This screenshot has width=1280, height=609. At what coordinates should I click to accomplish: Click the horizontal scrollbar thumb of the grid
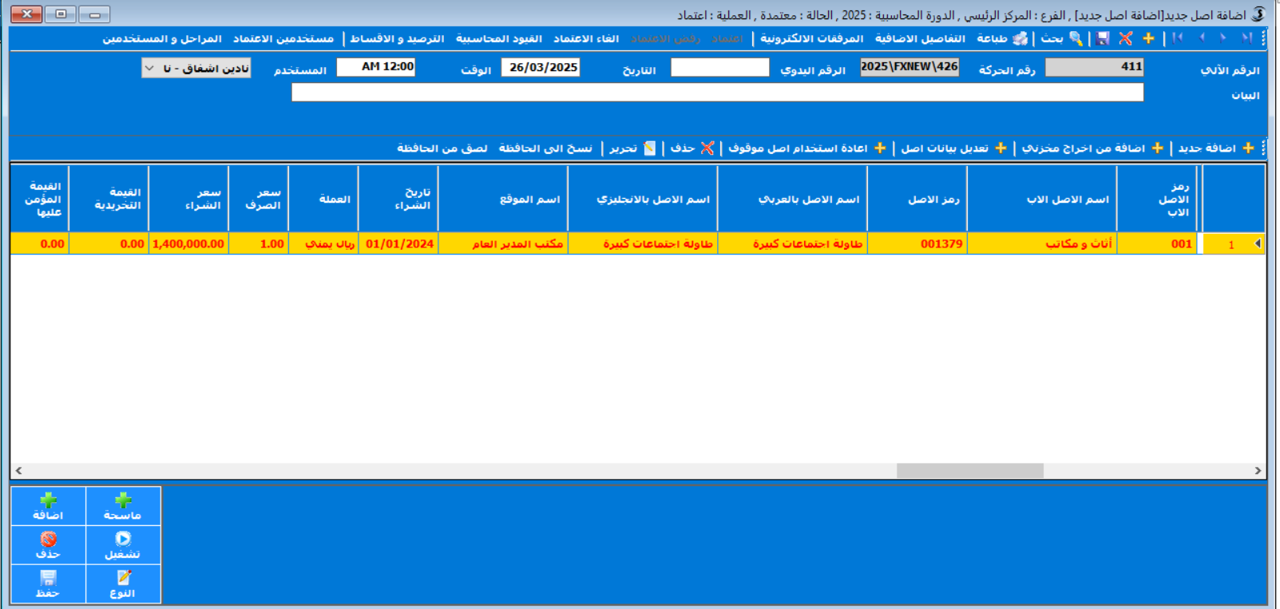pyautogui.click(x=969, y=471)
